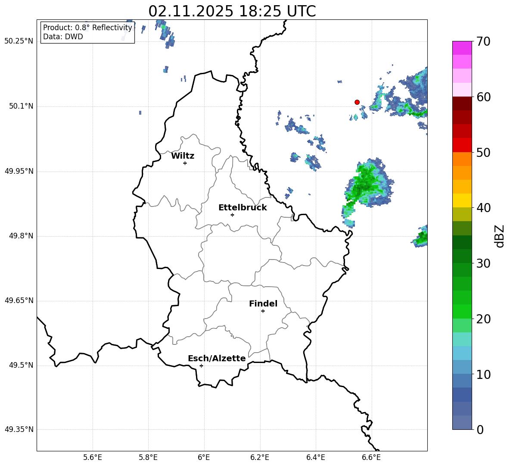Click the bright green colorbar segment at 20
This screenshot has height=466, width=510.
462,311
